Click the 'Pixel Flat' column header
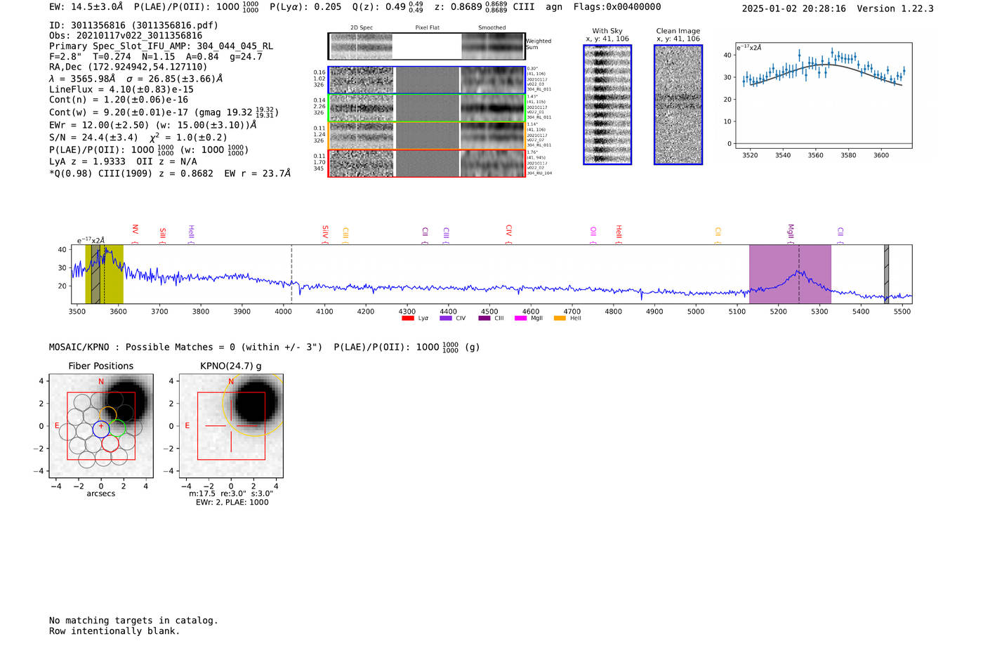This screenshot has height=669, width=983. pos(428,27)
